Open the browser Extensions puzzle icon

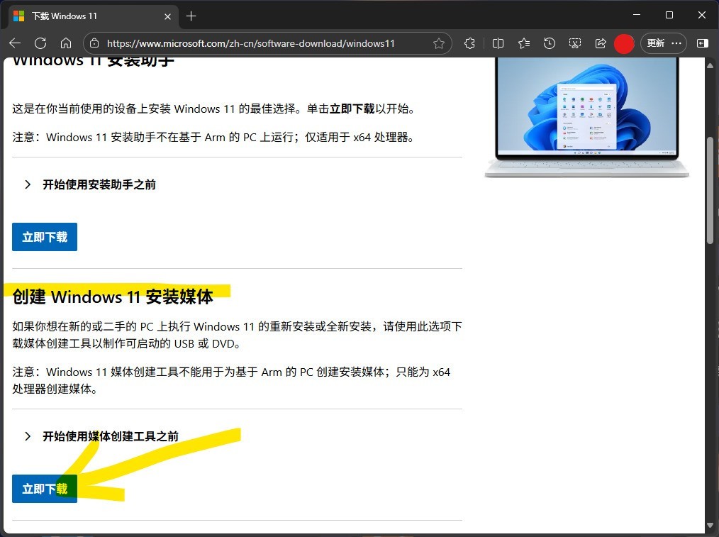[469, 43]
